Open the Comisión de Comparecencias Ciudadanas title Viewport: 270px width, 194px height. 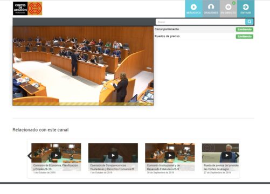pyautogui.click(x=112, y=167)
